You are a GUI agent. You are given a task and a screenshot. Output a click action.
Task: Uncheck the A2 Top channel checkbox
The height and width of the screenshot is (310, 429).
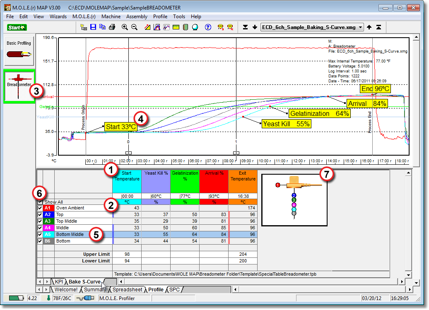tap(40, 214)
